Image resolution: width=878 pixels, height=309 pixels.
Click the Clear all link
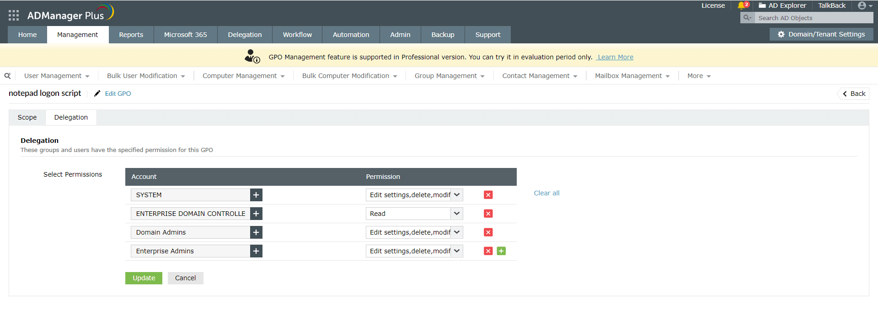coord(546,193)
